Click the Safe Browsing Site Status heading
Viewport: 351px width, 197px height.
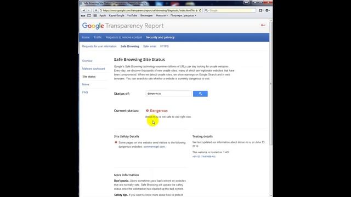coord(139,60)
